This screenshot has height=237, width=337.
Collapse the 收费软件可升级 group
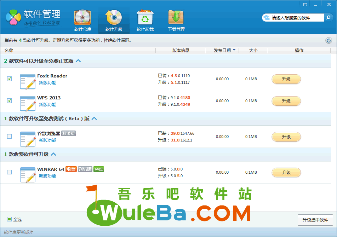coord(53,154)
